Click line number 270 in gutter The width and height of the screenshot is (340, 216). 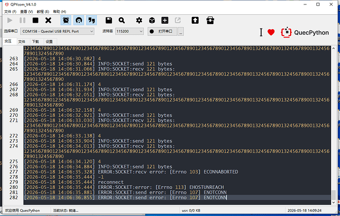click(13, 115)
